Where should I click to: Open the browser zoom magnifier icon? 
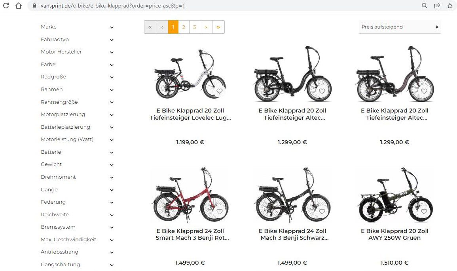[x=424, y=6]
